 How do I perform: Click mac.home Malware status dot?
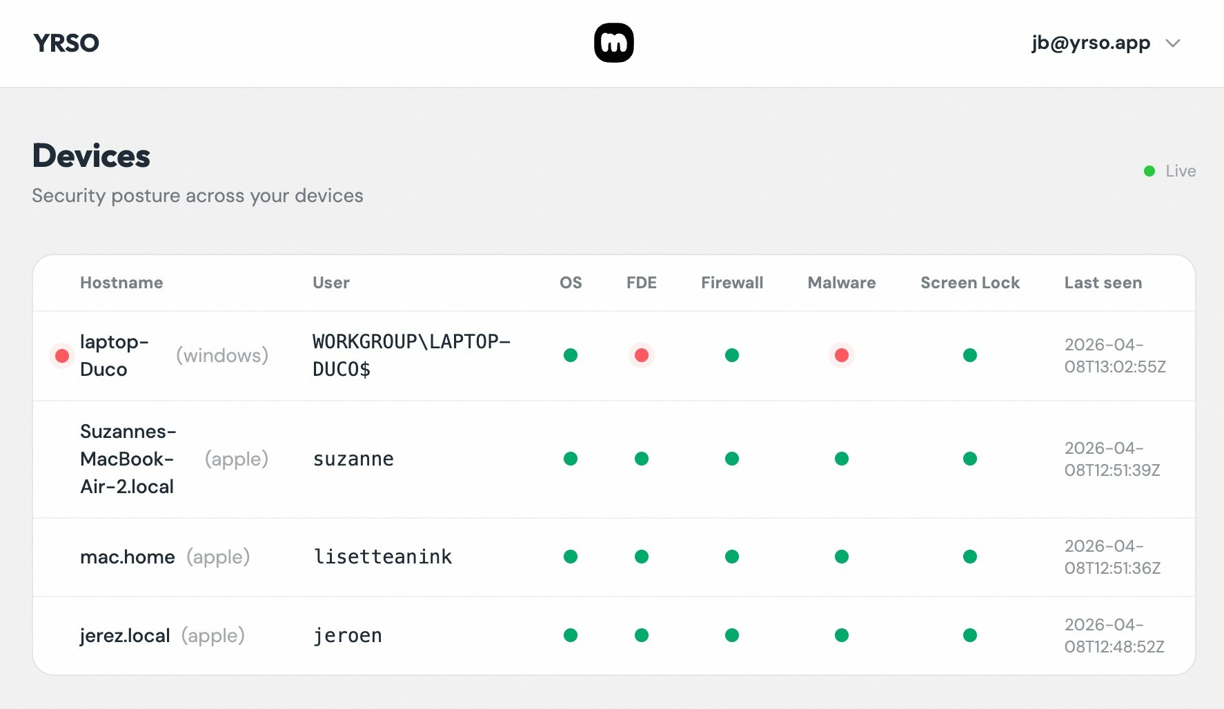(x=842, y=557)
